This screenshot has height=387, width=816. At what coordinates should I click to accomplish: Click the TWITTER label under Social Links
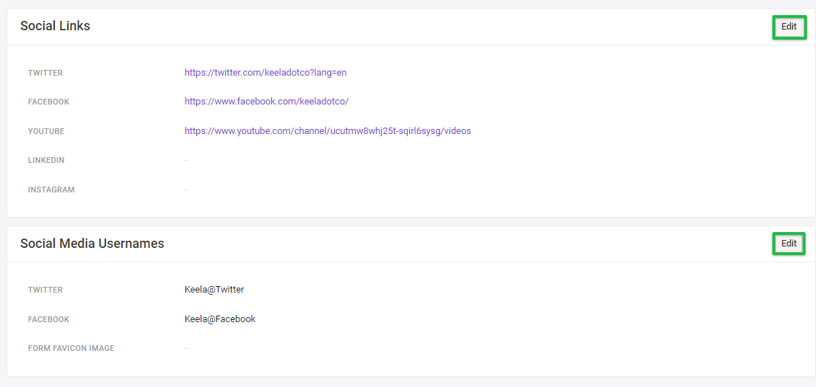pos(45,73)
